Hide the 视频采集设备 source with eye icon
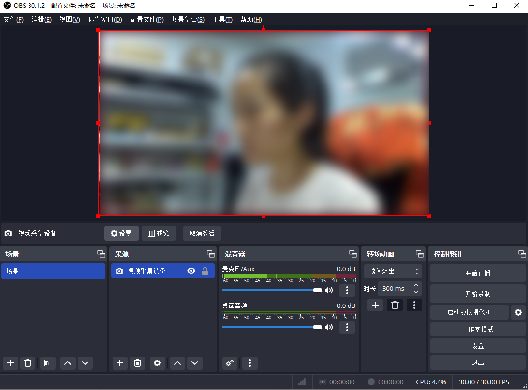The height and width of the screenshot is (390, 528). pyautogui.click(x=191, y=271)
